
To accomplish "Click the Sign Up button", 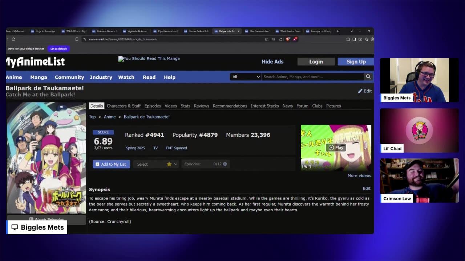I will (356, 62).
